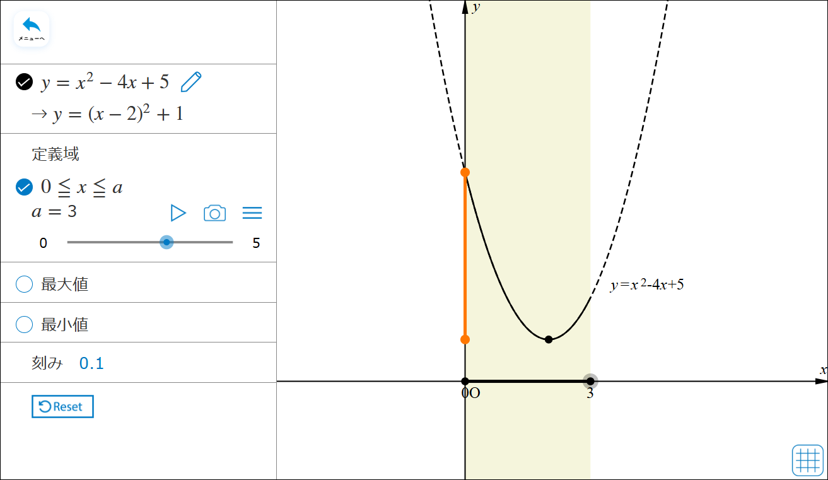Image resolution: width=828 pixels, height=480 pixels.
Task: Click the upper orange point on the y-axis
Action: (x=465, y=172)
